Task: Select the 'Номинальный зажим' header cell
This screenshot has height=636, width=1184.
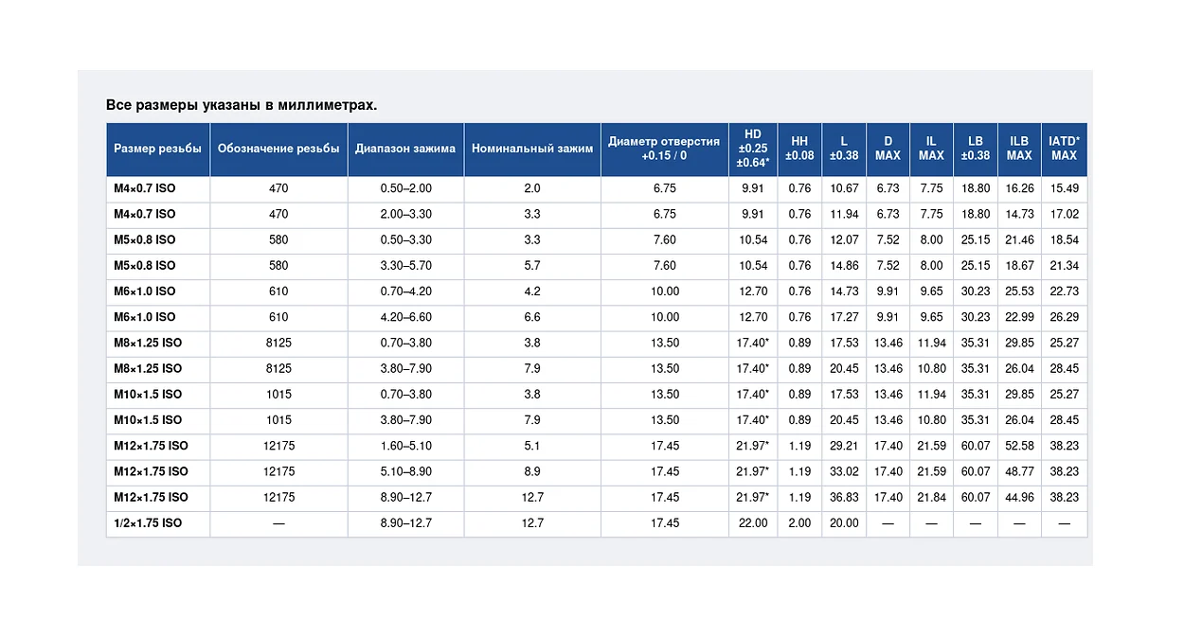Action: 532,149
